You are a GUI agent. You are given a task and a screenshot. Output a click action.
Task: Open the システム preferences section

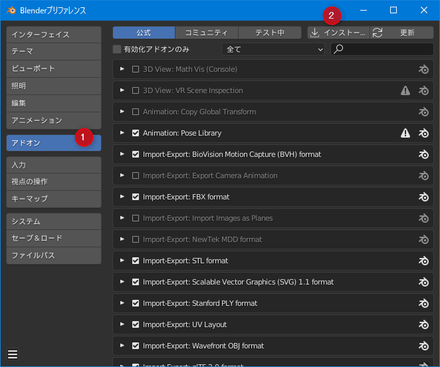point(54,221)
